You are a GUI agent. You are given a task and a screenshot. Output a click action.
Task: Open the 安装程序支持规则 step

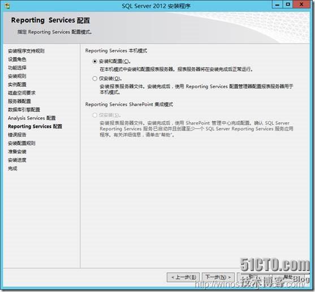[x=26, y=51]
